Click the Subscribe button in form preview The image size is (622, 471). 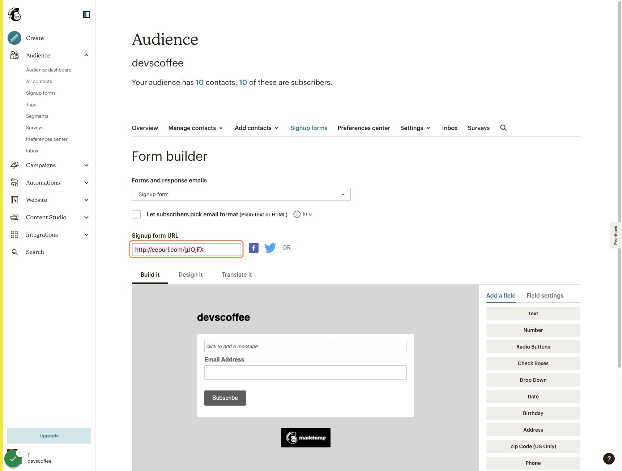pos(225,398)
